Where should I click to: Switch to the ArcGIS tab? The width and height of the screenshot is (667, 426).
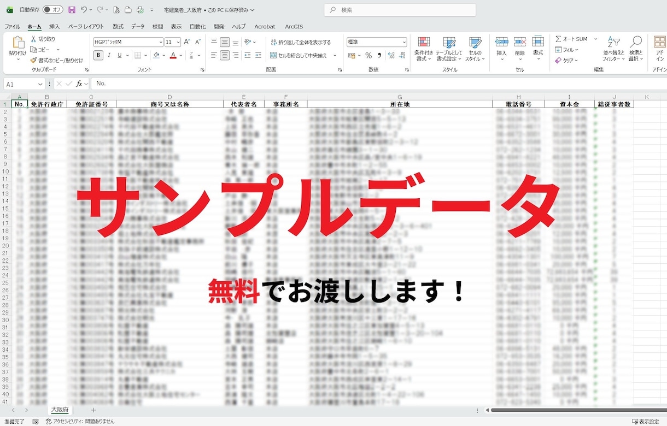294,26
